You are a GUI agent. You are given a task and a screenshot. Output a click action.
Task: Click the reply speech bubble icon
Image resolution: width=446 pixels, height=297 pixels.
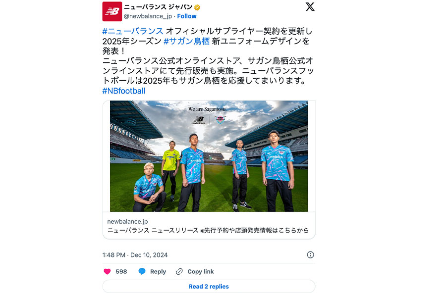click(x=142, y=271)
